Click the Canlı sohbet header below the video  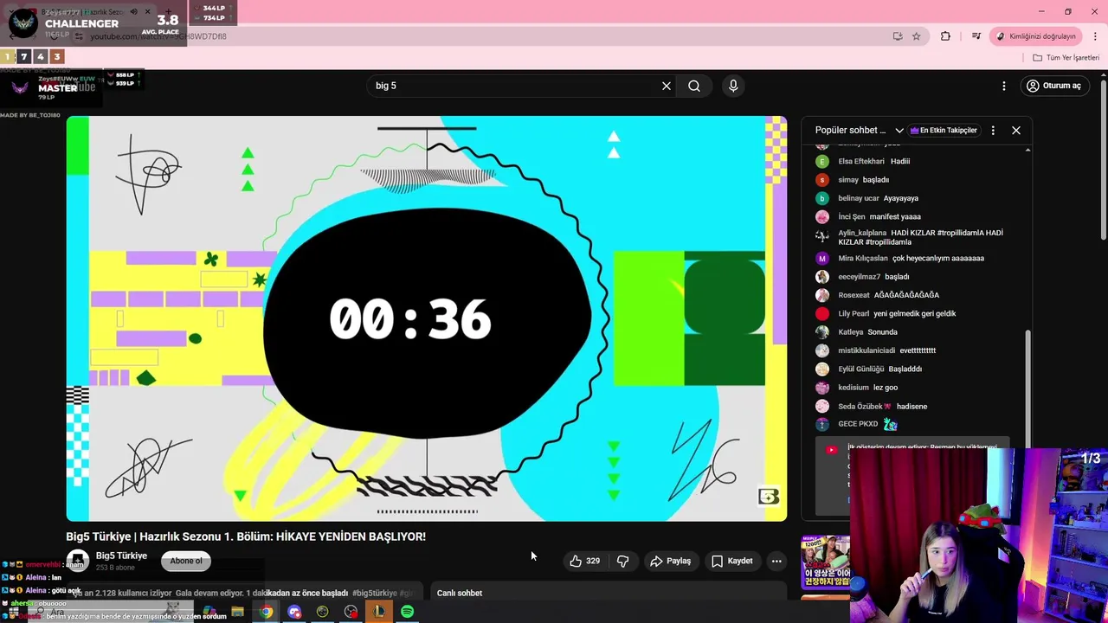pyautogui.click(x=460, y=593)
